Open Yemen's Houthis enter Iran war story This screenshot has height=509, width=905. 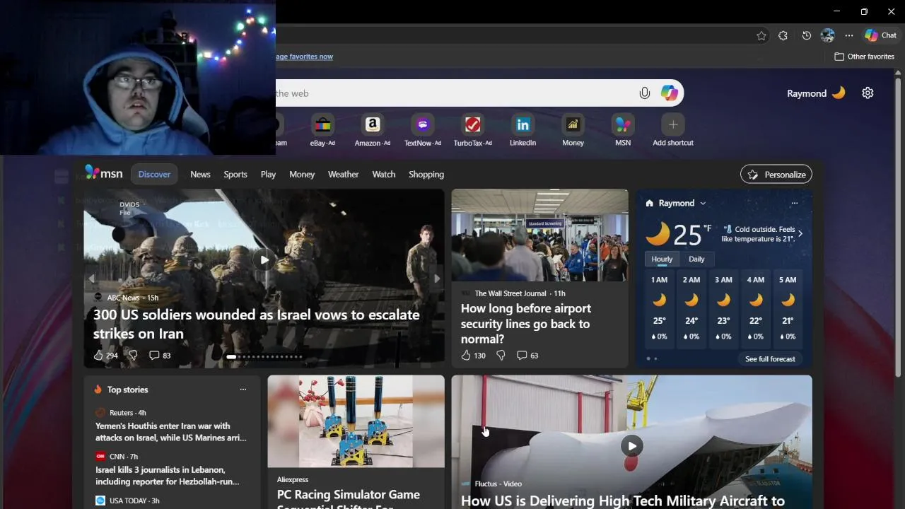click(171, 432)
